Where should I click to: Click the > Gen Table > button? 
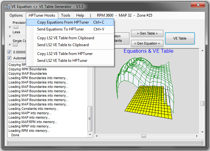[x=147, y=33]
